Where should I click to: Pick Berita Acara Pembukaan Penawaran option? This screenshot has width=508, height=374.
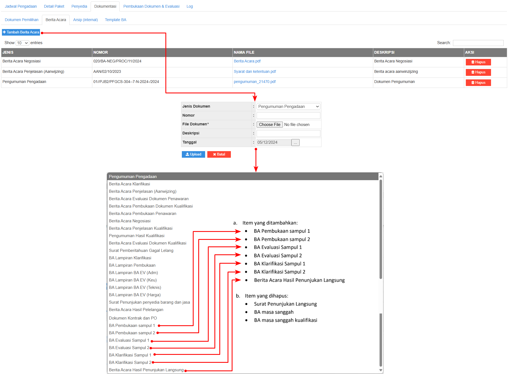(243, 214)
